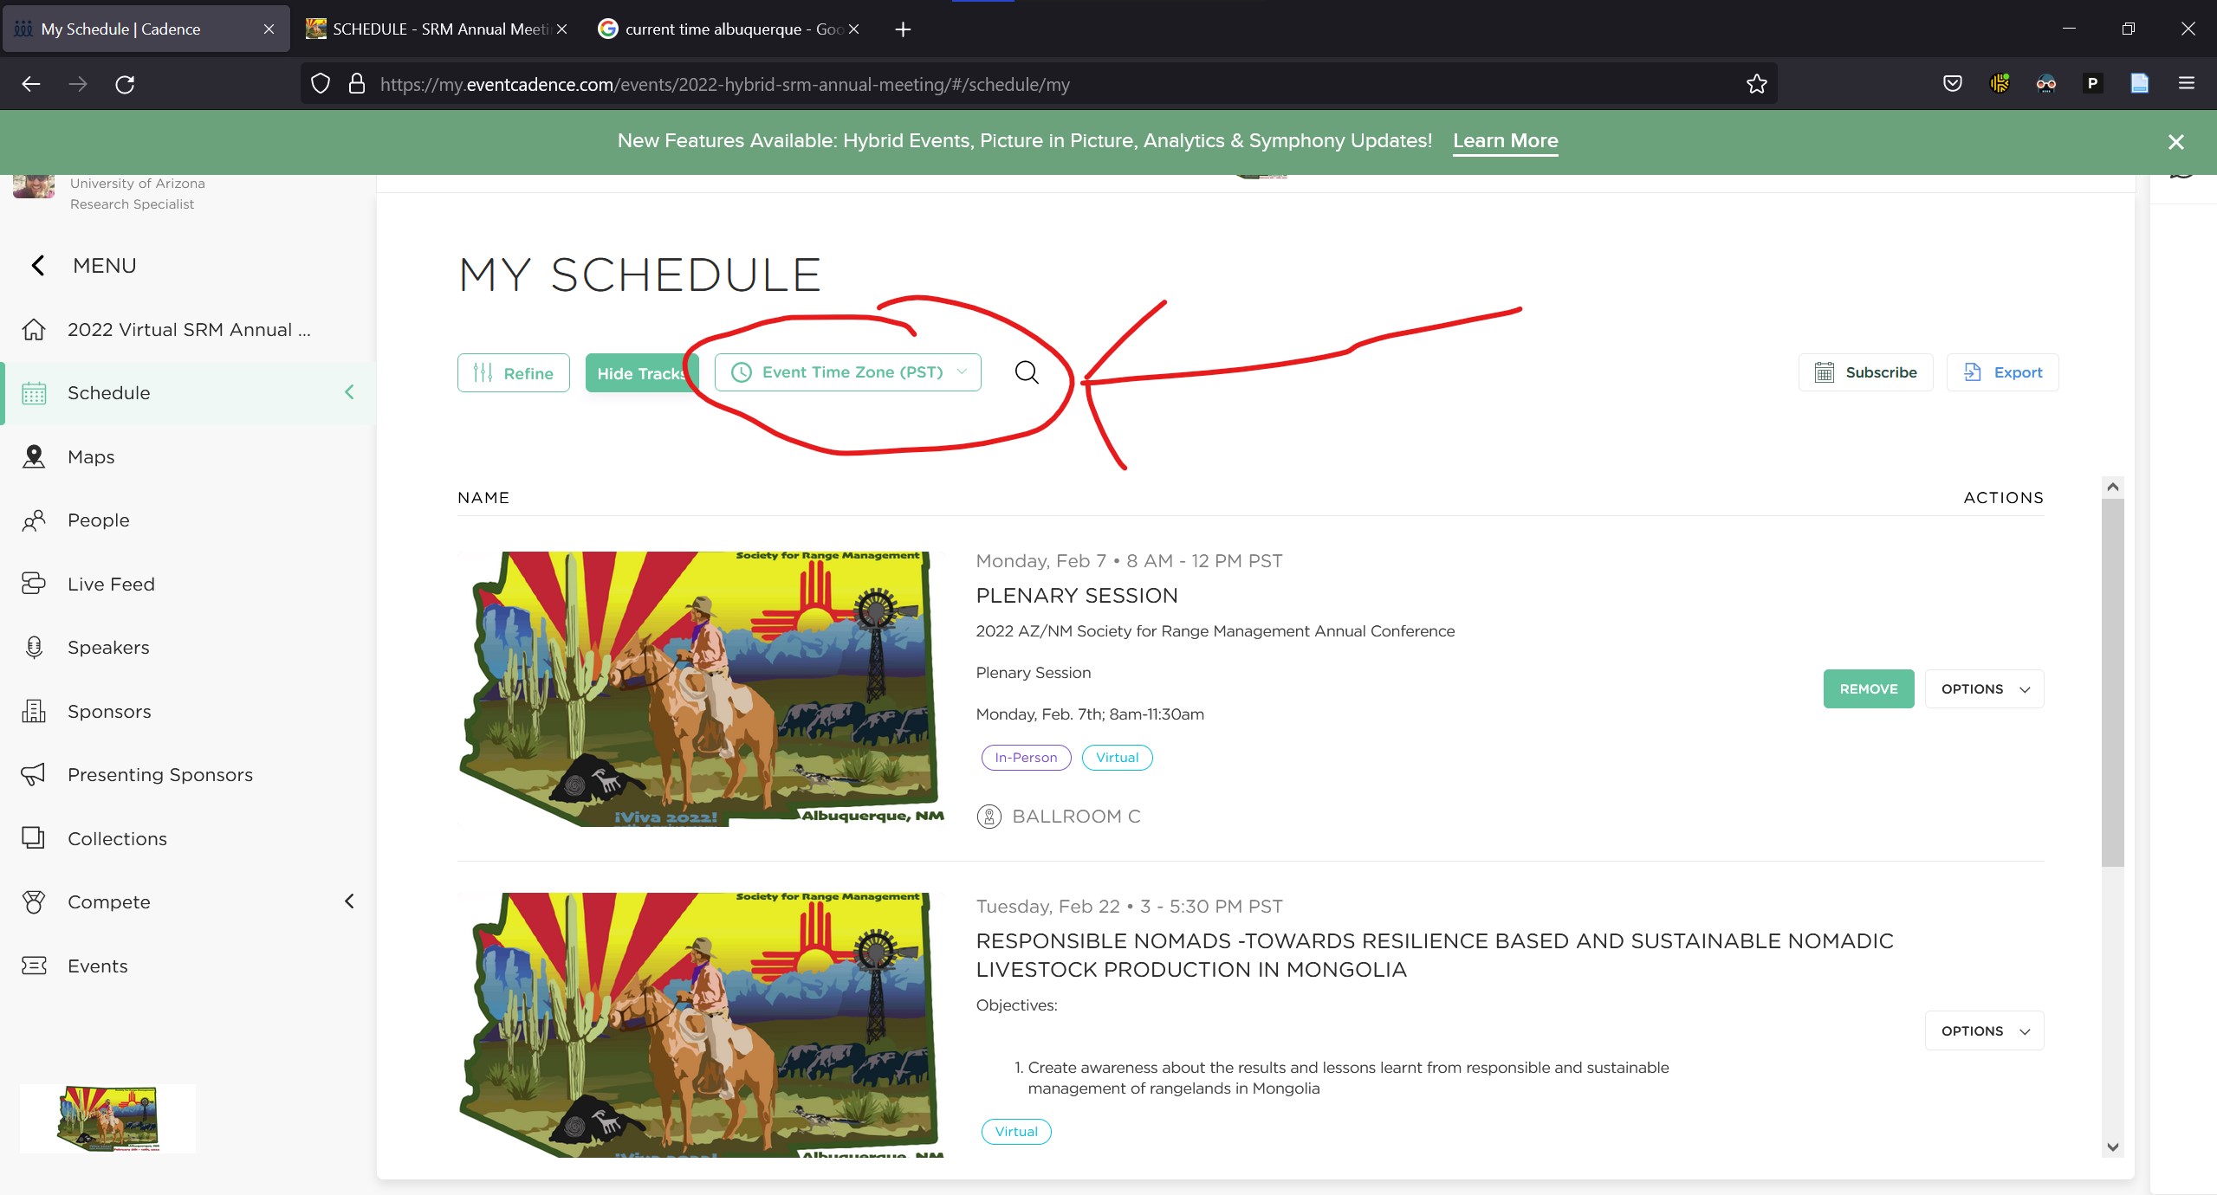The image size is (2217, 1195).
Task: Click the BALLROOM C location text
Action: [1076, 817]
